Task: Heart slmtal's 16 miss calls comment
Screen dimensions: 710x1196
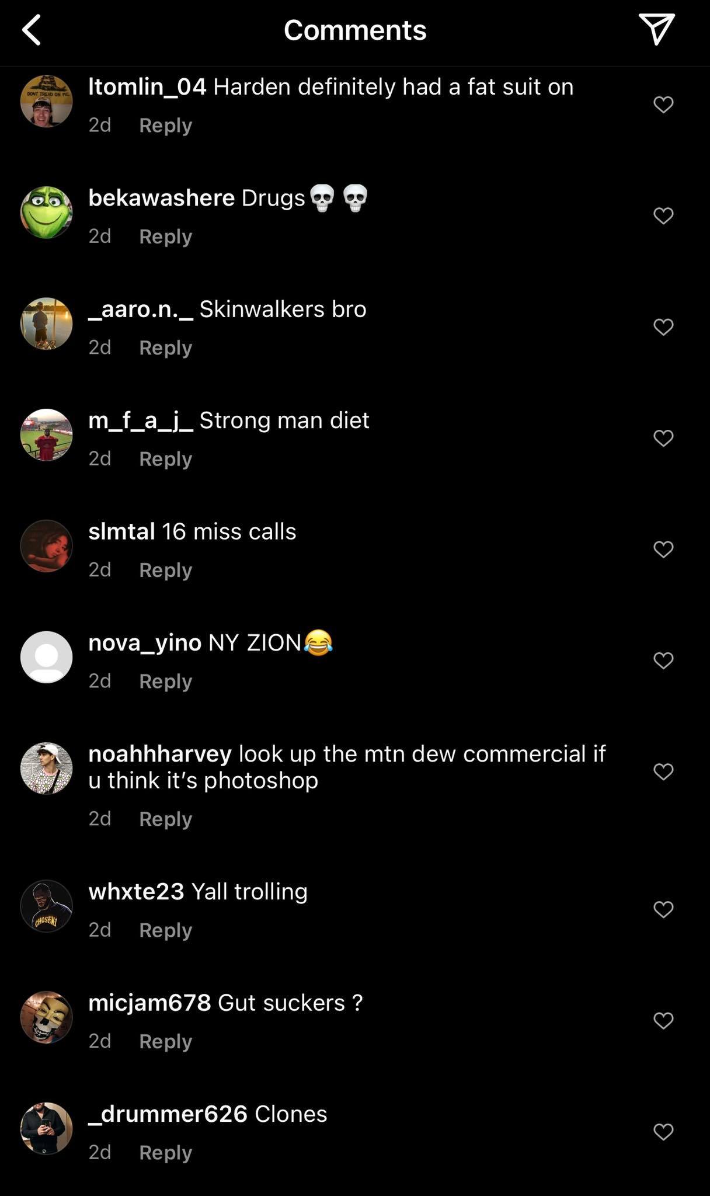Action: tap(663, 549)
